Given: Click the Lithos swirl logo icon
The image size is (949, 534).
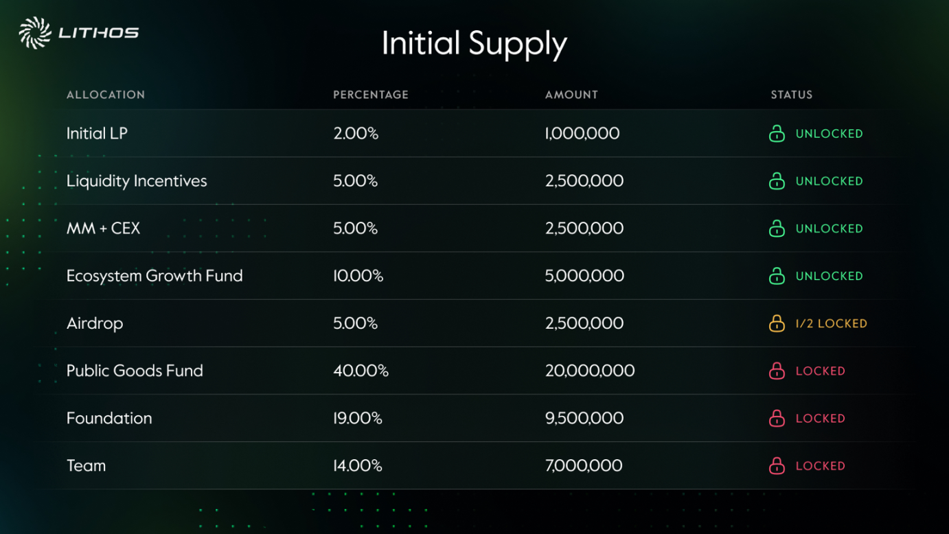Looking at the screenshot, I should (35, 33).
